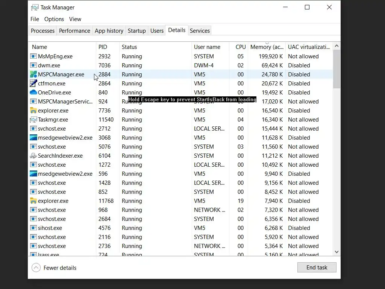Screen dimensions: 385x289
Task: Click the Task Manager title bar icon
Action: point(35,8)
